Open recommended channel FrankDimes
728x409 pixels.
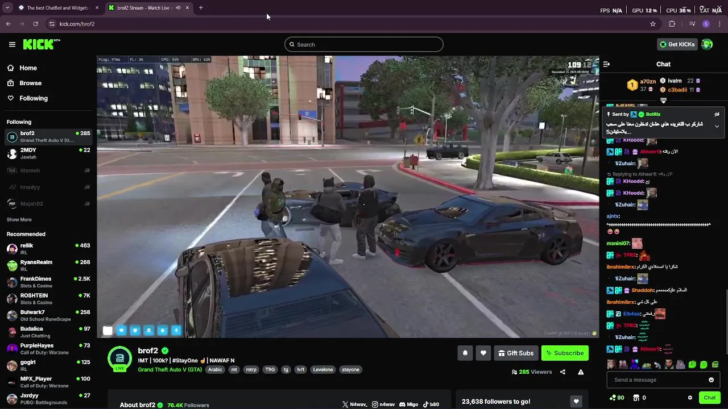click(x=48, y=282)
